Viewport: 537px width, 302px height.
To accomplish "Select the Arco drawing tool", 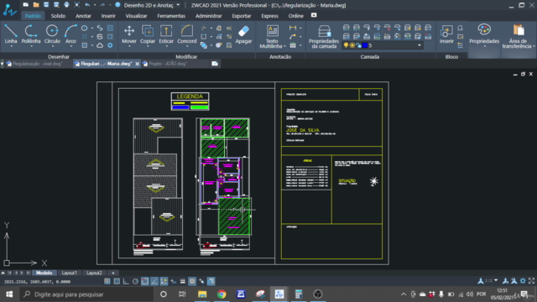I will tap(70, 34).
